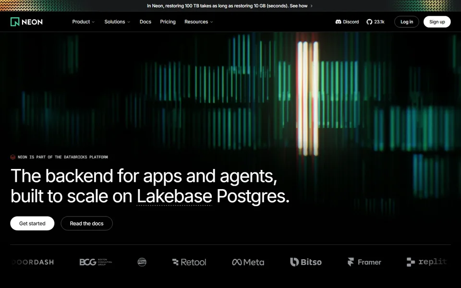The image size is (461, 288).
Task: Click the Bitso logo
Action: tap(306, 262)
